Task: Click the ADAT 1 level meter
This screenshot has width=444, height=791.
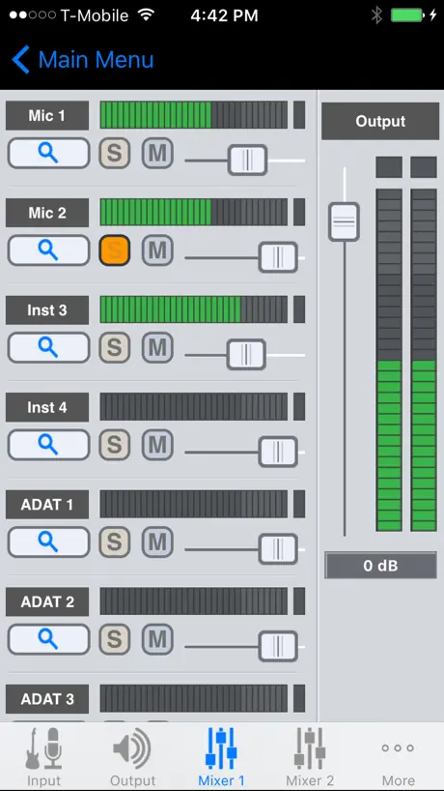Action: 194,505
